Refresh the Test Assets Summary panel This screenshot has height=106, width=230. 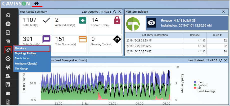point(115,12)
